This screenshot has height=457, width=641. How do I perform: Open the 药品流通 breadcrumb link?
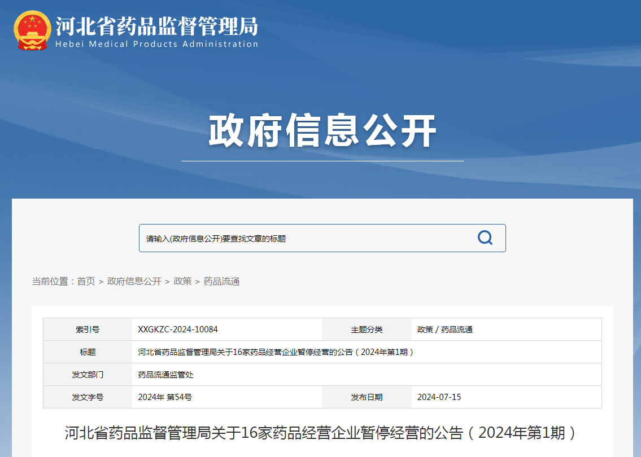[x=221, y=282]
